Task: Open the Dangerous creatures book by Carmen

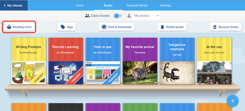Action: (177, 61)
